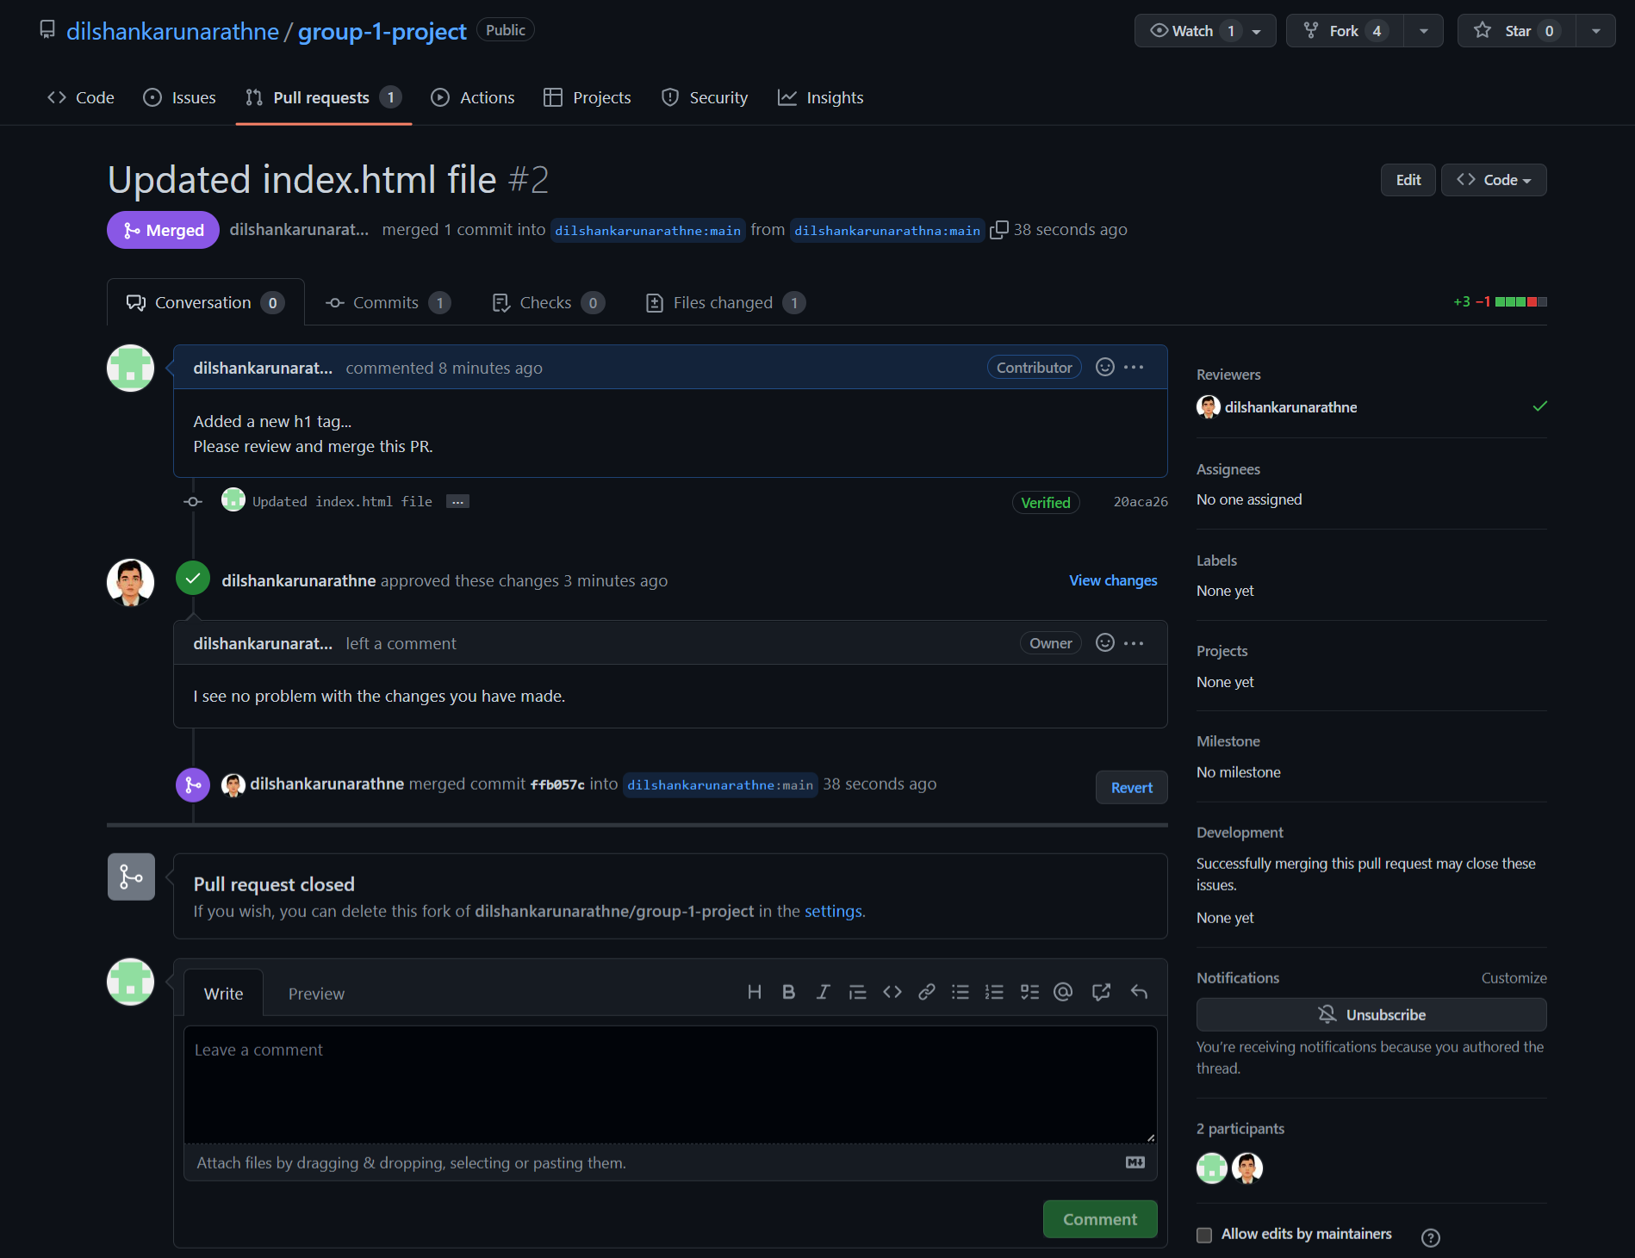Open the Insights tab
Image resolution: width=1635 pixels, height=1258 pixels.
coord(820,97)
